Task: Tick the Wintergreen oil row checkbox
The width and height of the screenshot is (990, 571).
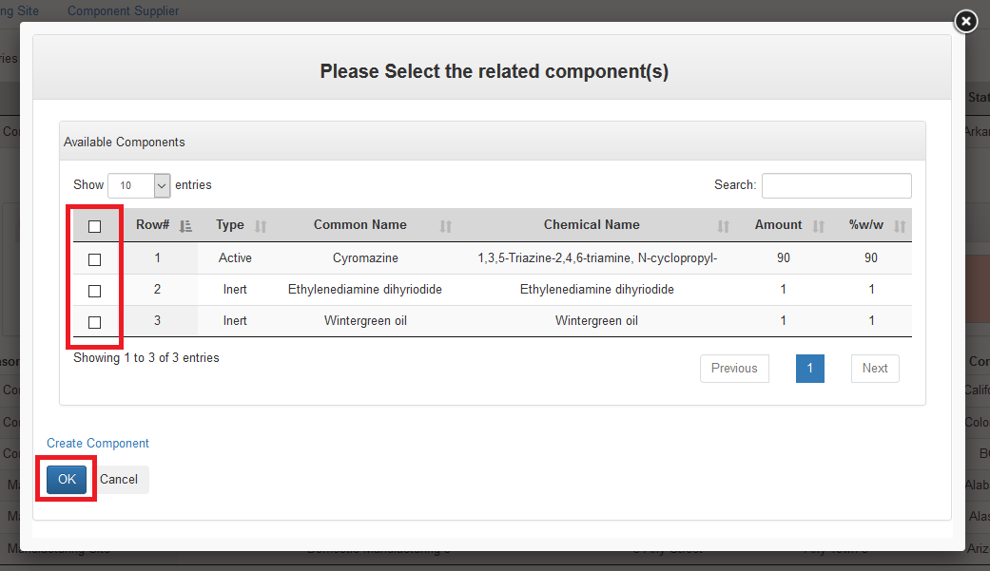Action: 94,322
